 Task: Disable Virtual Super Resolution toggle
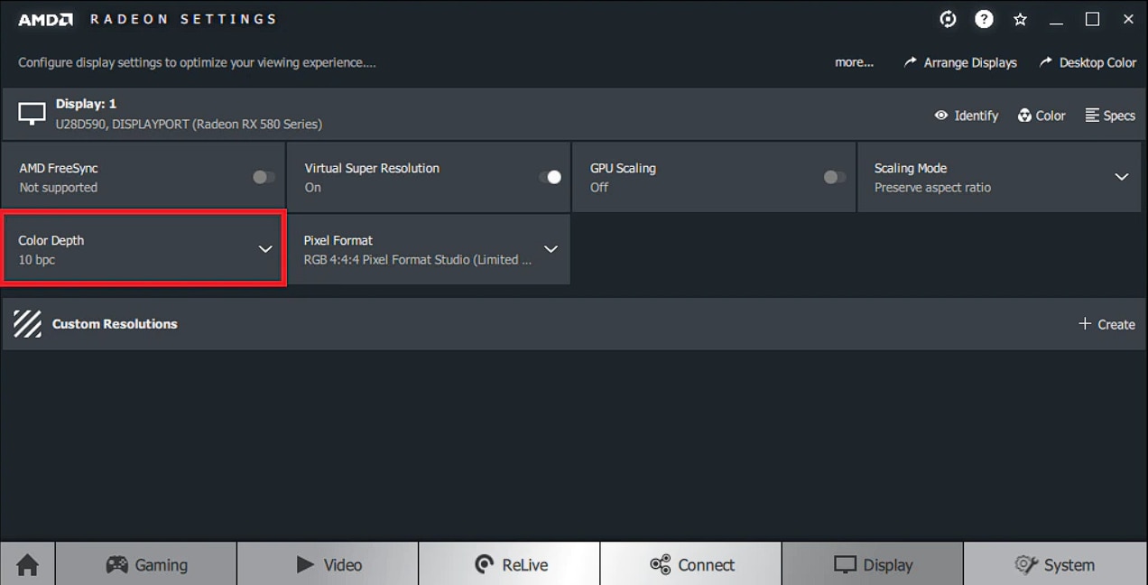(550, 177)
